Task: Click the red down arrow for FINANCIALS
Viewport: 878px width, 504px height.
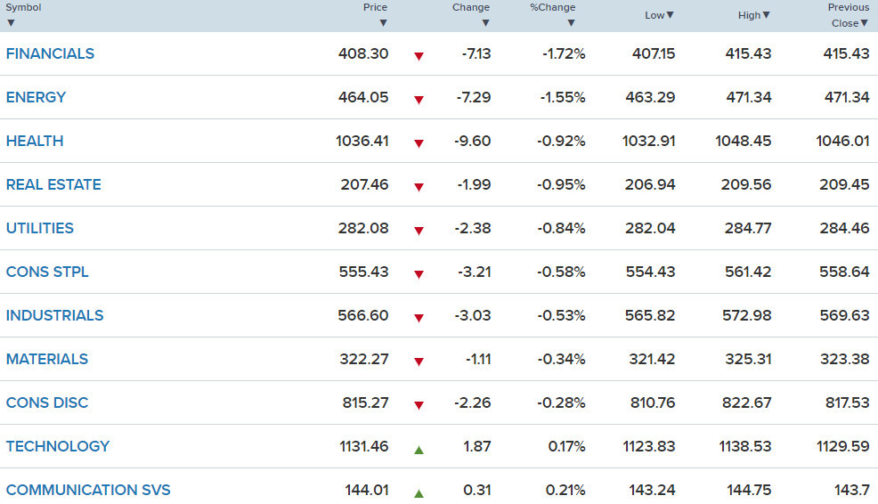Action: (x=419, y=56)
